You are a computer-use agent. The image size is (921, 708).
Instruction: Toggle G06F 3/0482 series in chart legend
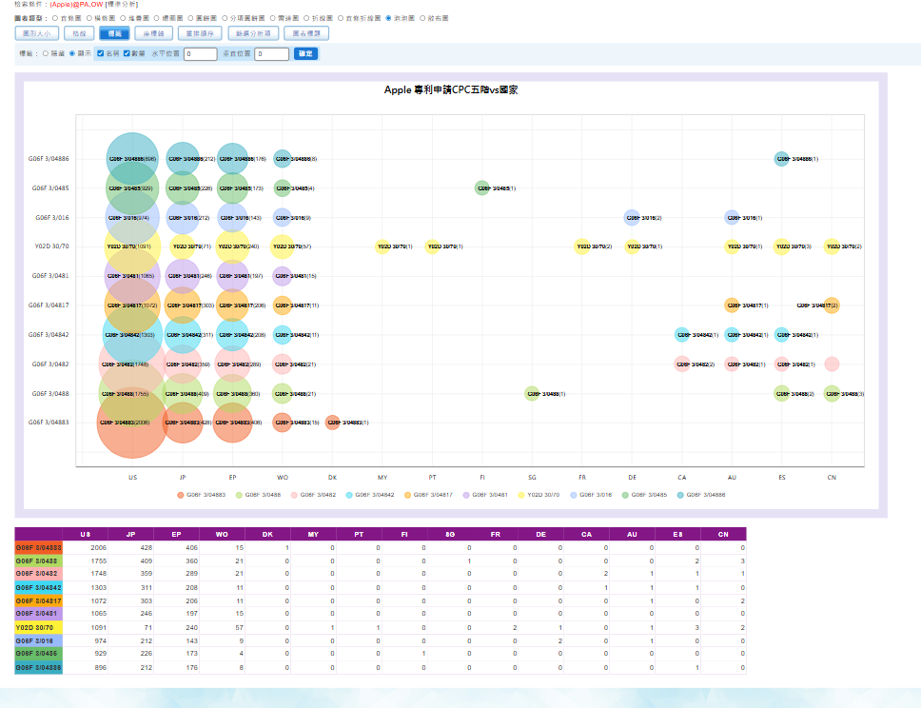pyautogui.click(x=314, y=495)
